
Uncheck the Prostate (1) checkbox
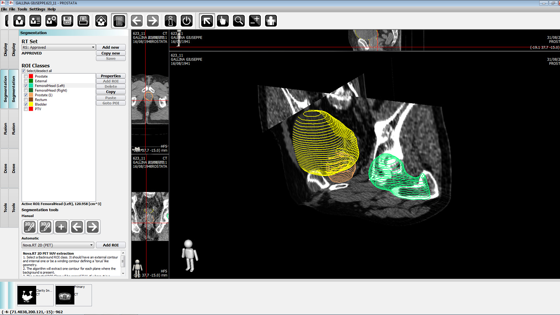click(26, 95)
